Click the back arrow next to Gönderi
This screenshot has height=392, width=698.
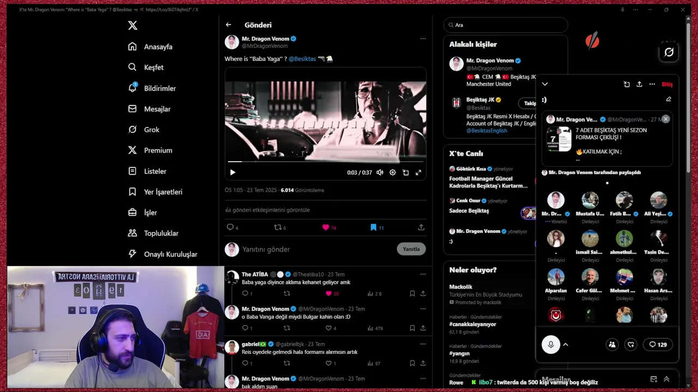click(228, 25)
